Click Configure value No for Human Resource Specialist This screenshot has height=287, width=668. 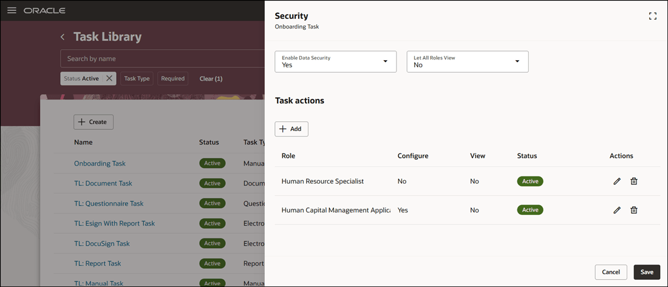402,181
